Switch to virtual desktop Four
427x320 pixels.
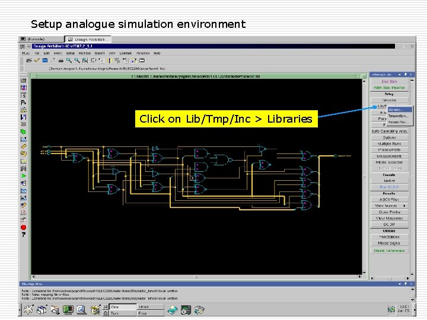pos(150,313)
